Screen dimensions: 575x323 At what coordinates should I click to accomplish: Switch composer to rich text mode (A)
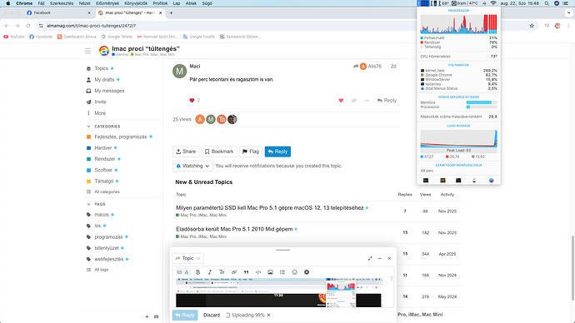[187, 272]
